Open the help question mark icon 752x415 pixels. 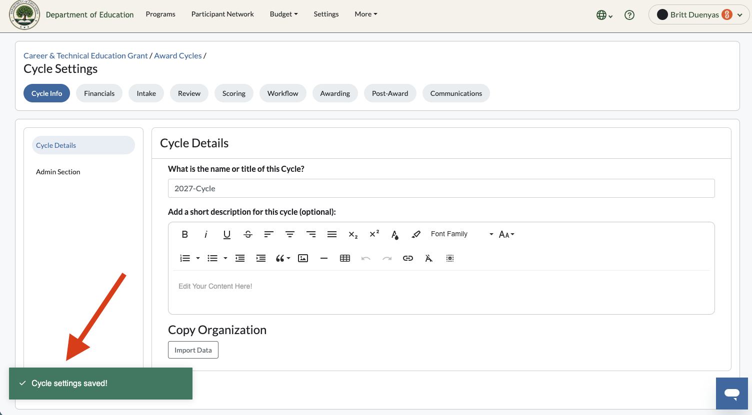click(x=629, y=15)
